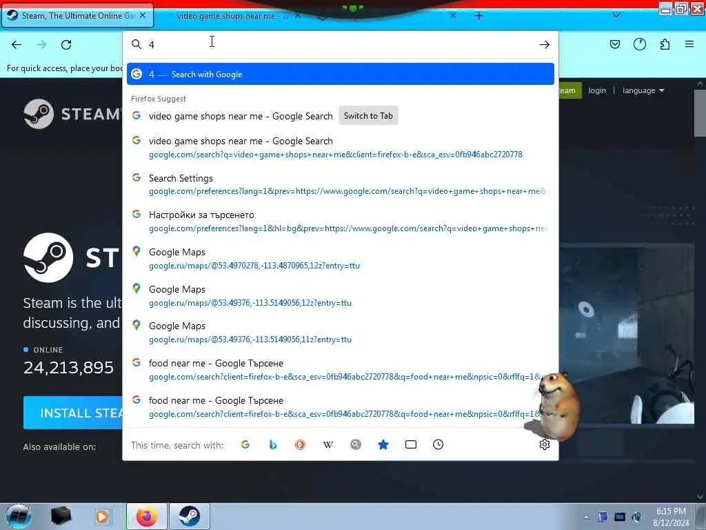The image size is (706, 530).
Task: Open the Extensions puzzle-piece icon
Action: coord(665,44)
